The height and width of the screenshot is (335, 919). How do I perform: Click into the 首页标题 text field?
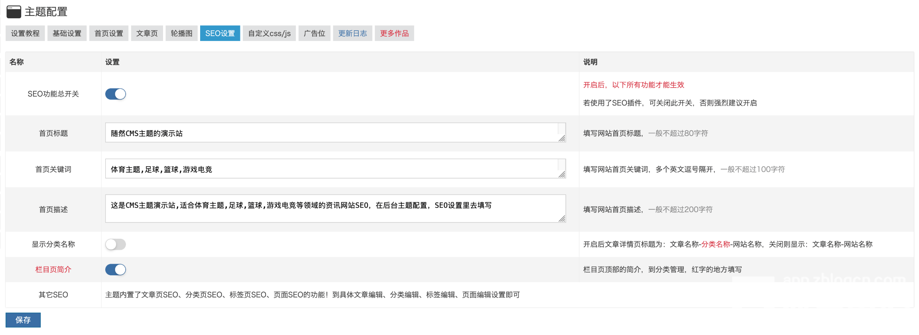331,133
